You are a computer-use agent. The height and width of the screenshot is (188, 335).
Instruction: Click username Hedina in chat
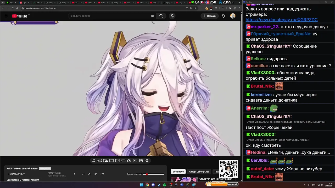259,152
